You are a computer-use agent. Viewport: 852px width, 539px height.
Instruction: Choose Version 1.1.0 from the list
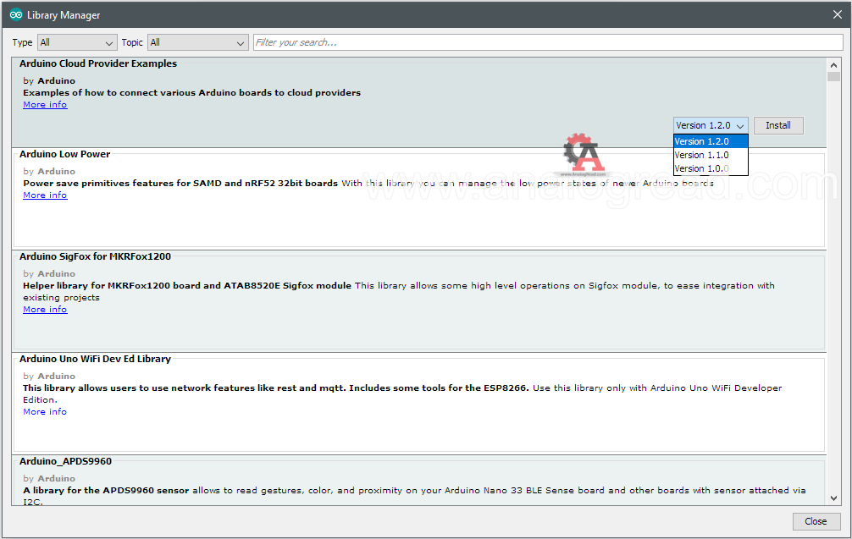coord(711,155)
